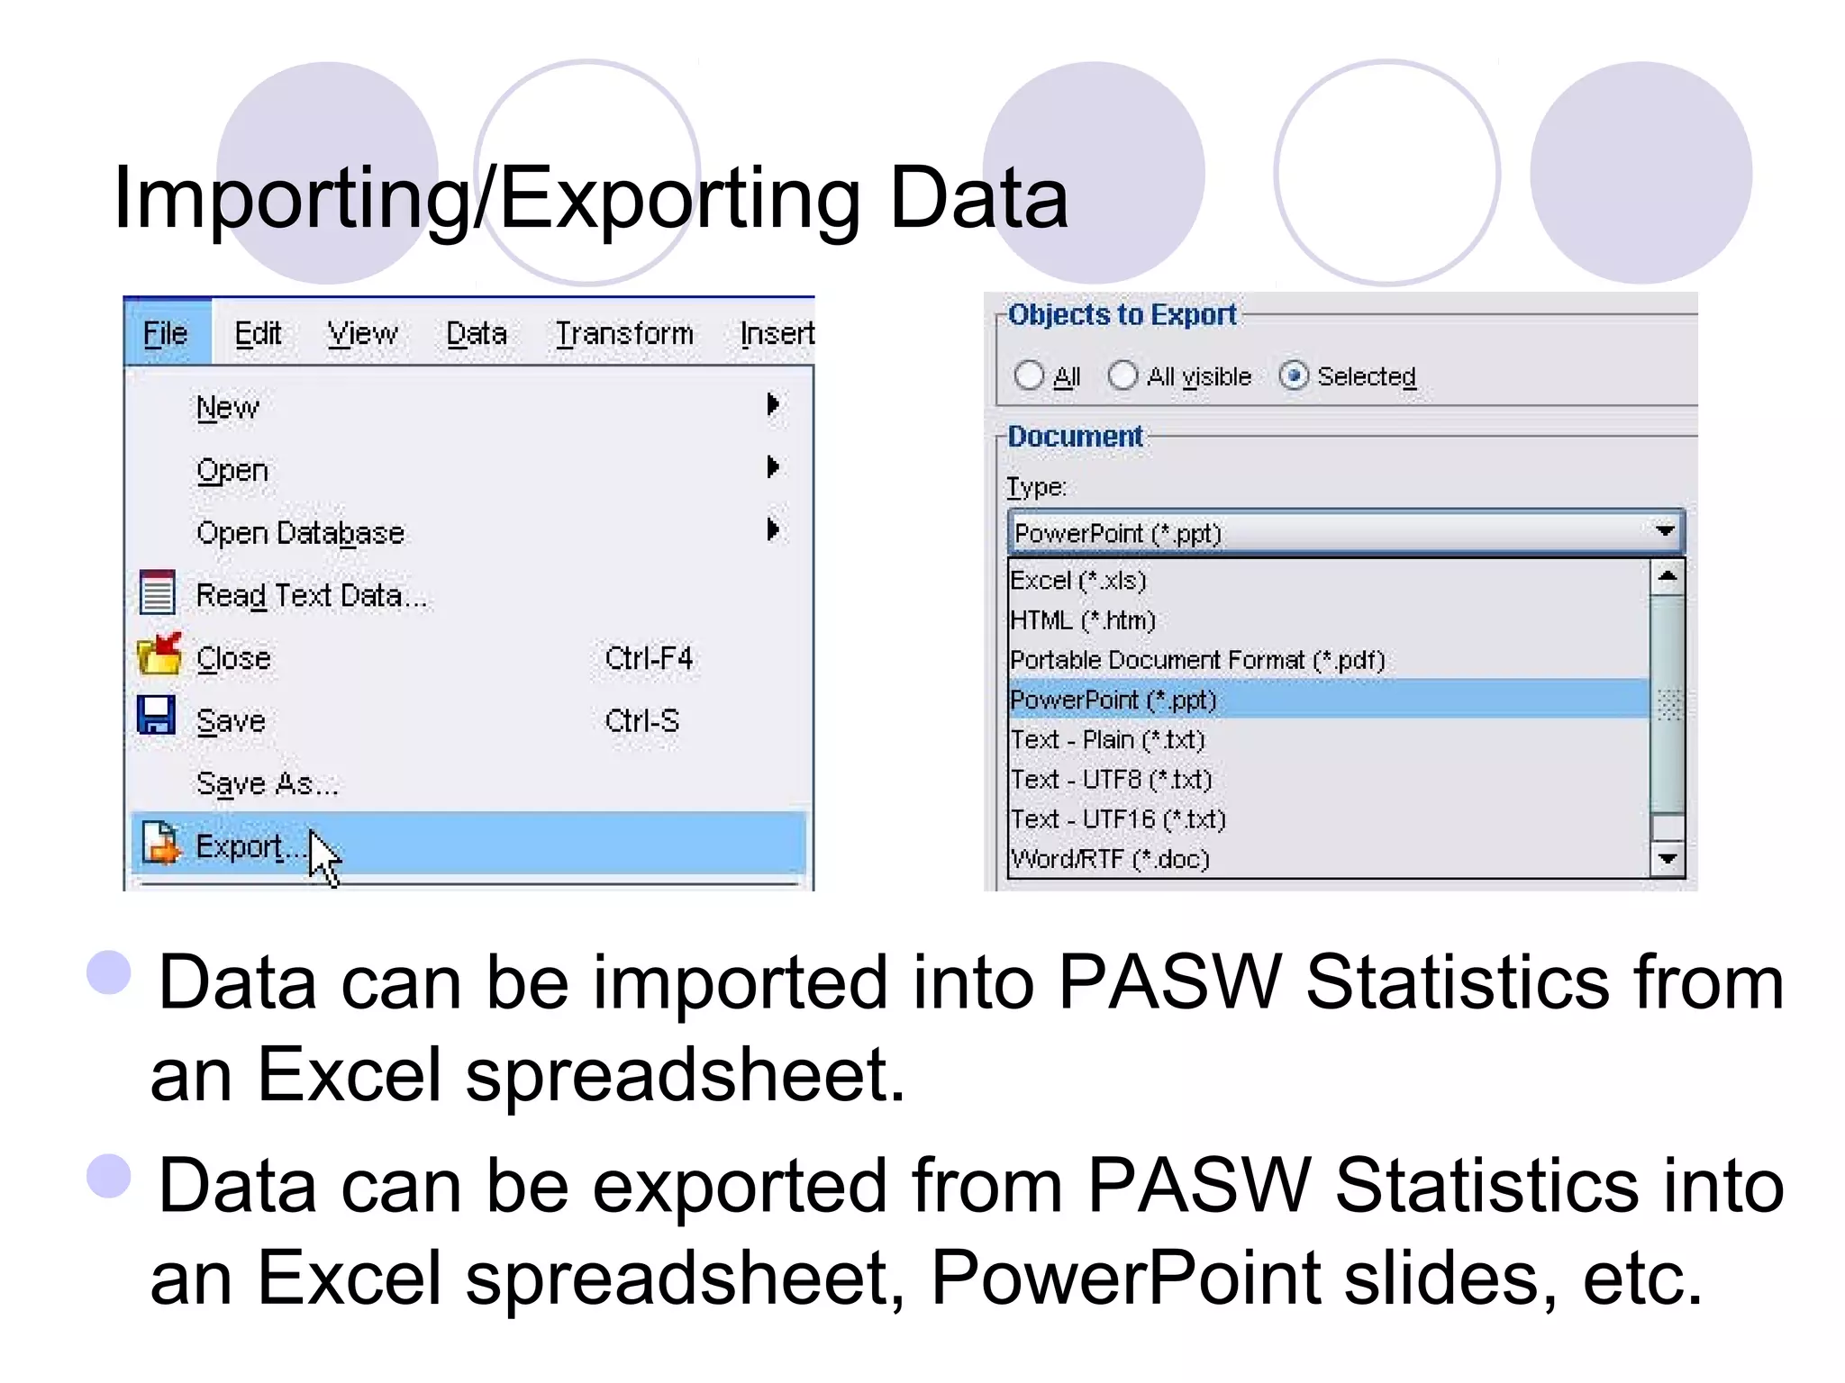Open the View menu
The width and height of the screenshot is (1845, 1383).
[x=362, y=333]
